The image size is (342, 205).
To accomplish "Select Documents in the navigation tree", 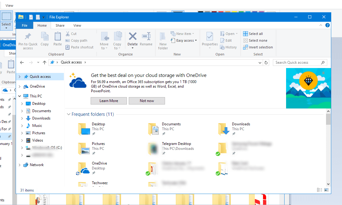I will coord(41,111).
